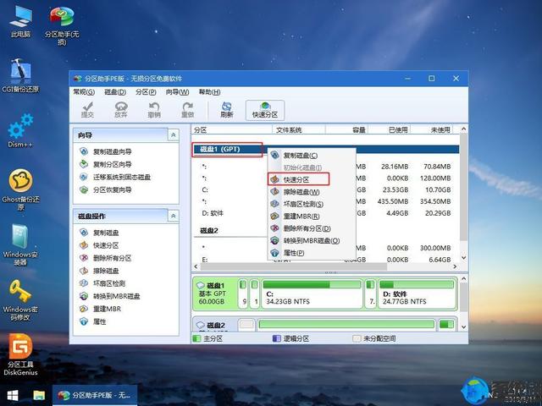Select 磁盘1 (GPT) row in list
Image resolution: width=542 pixels, height=406 pixels.
pos(325,149)
